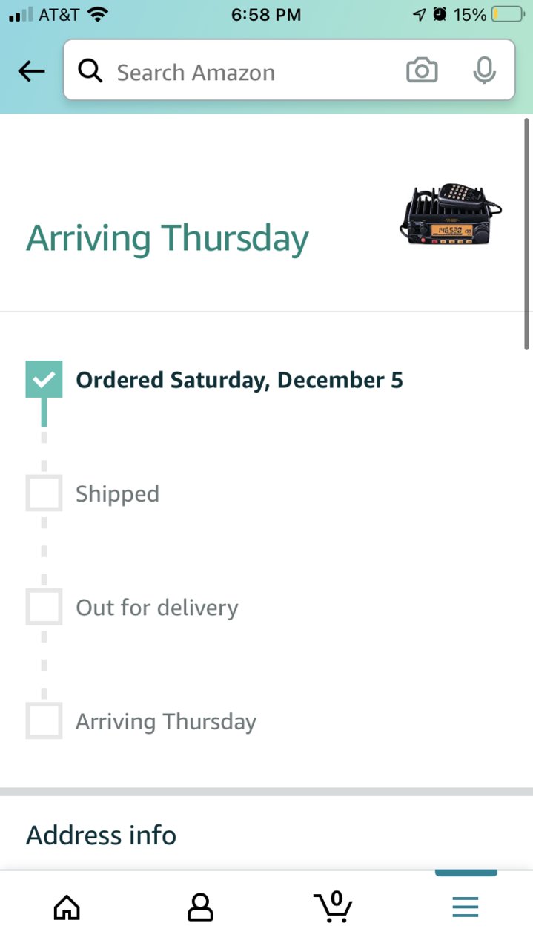Tap the Arriving Thursday step checkbox
This screenshot has height=949, width=533.
44,721
